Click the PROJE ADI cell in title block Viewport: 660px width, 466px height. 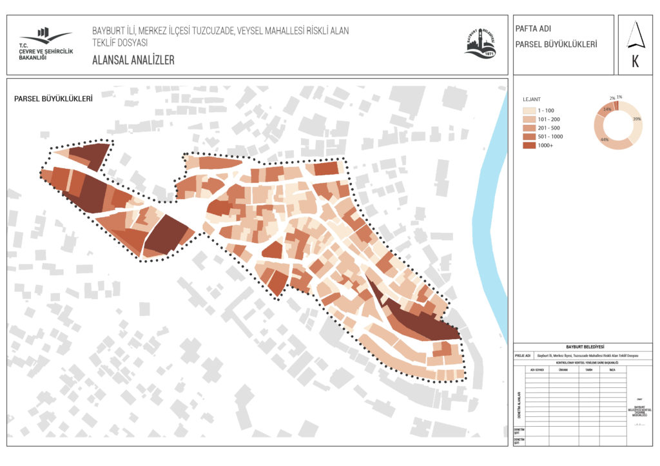[x=522, y=356]
